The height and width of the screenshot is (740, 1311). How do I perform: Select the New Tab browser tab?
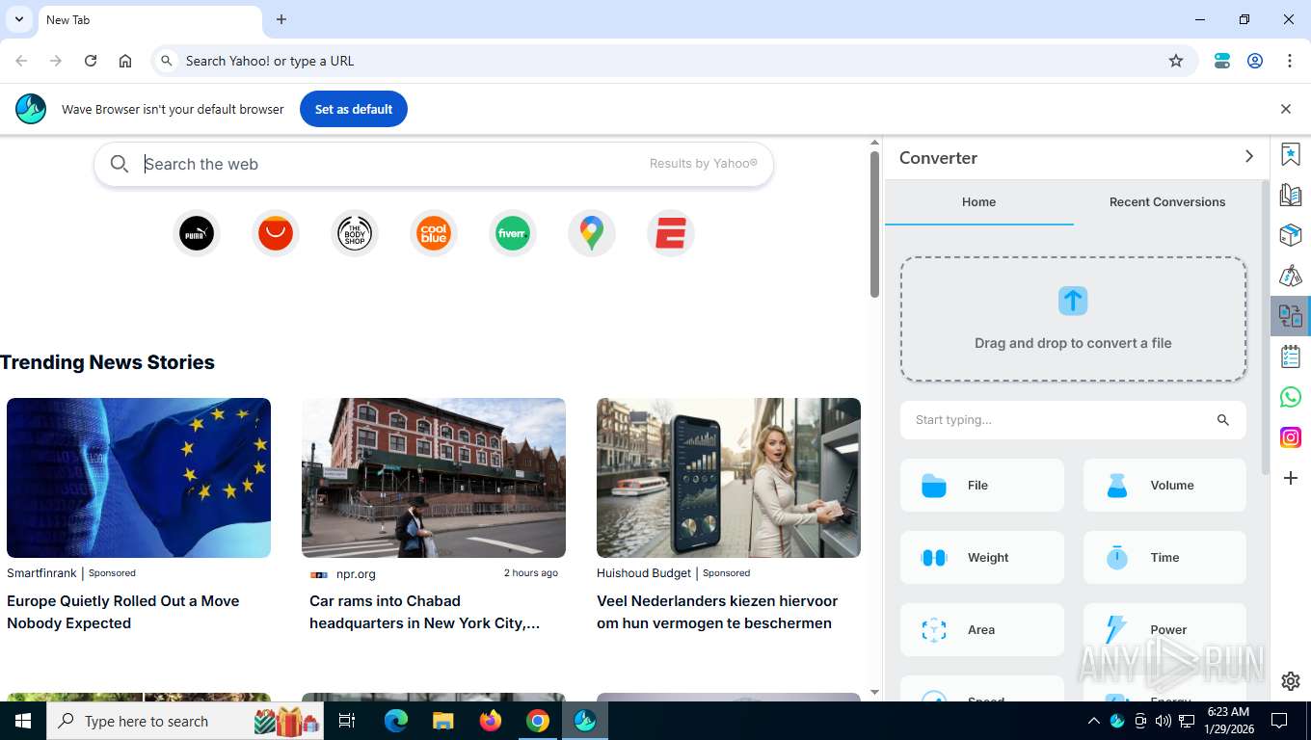point(149,20)
